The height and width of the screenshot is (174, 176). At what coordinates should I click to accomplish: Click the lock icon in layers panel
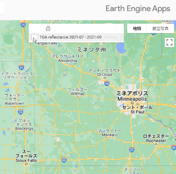click(48, 28)
